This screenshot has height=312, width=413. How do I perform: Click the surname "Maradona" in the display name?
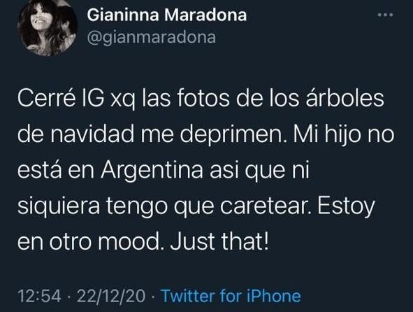(x=205, y=15)
